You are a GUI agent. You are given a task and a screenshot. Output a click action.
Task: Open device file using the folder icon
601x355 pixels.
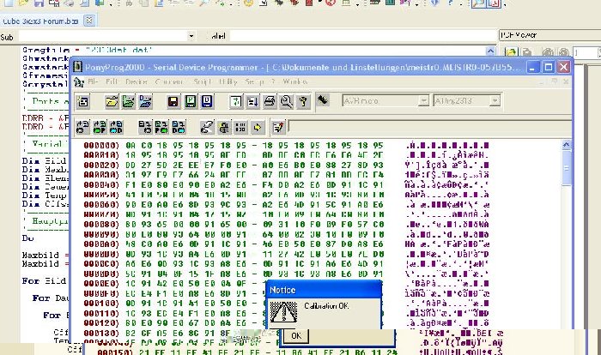(x=112, y=102)
